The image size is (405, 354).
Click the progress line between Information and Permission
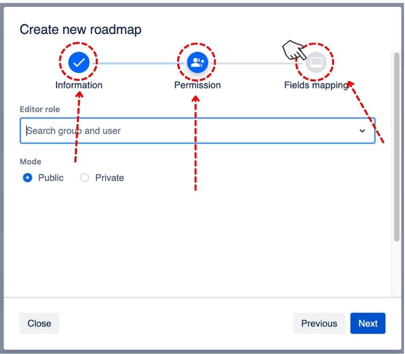[138, 63]
